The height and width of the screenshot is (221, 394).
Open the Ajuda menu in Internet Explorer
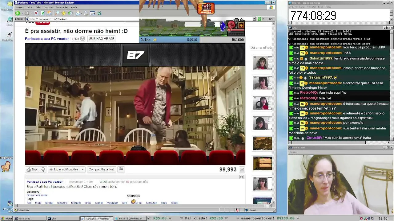[74, 7]
